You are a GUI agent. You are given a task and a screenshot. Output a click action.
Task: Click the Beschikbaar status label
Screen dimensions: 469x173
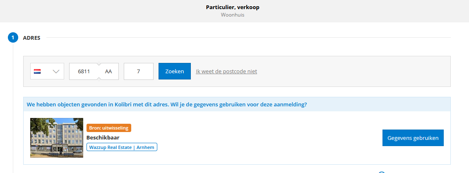pos(103,138)
